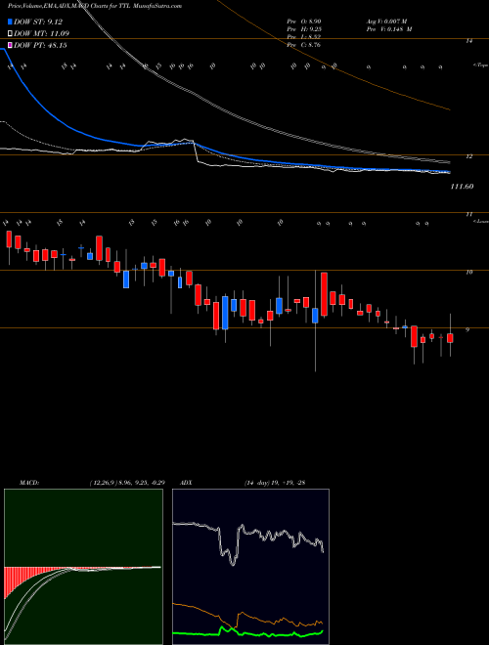
Task: Click the 10 price axis label
Action: coord(468,272)
